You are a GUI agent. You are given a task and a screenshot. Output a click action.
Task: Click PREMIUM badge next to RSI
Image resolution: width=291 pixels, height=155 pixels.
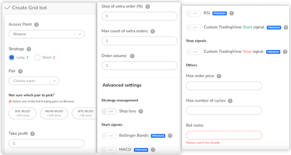(220, 13)
